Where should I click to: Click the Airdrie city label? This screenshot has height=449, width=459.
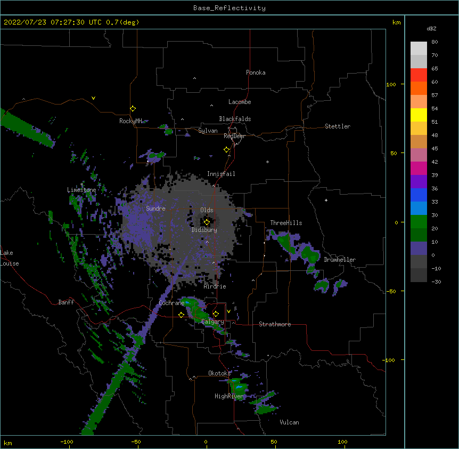pyautogui.click(x=215, y=286)
